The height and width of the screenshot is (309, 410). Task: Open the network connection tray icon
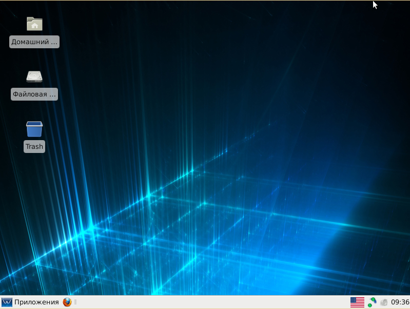[x=372, y=302]
